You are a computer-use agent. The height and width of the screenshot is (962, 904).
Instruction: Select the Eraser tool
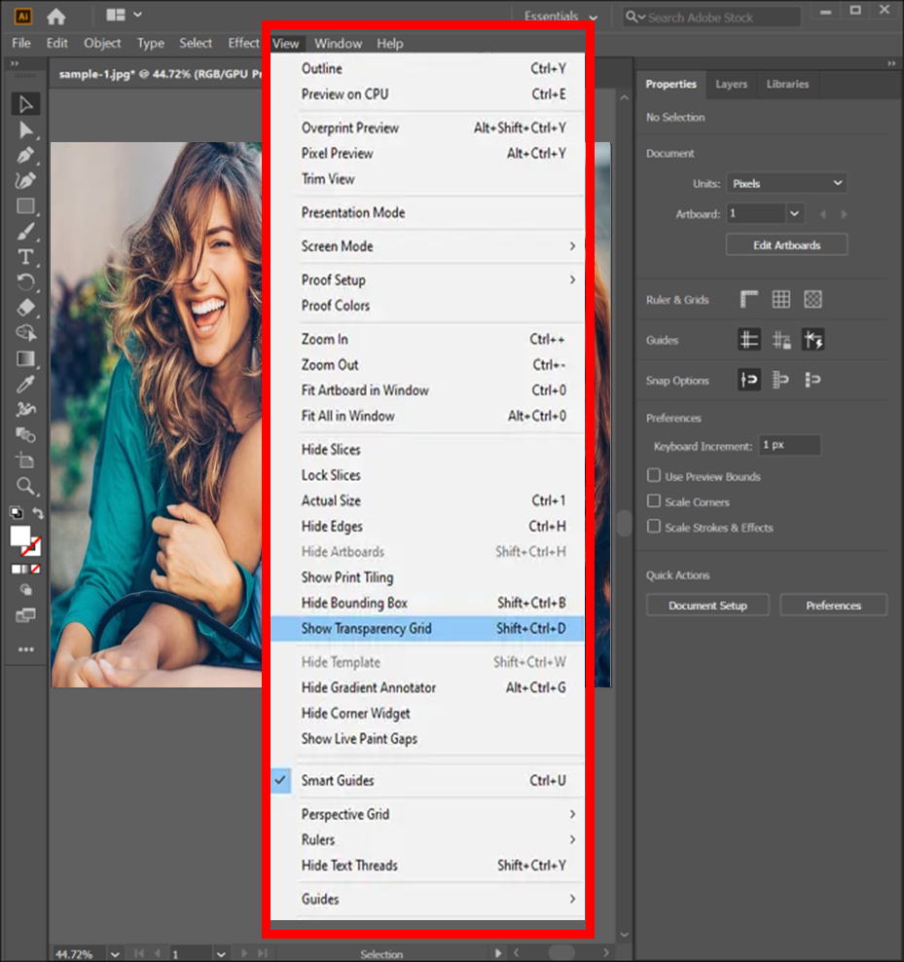pos(25,308)
